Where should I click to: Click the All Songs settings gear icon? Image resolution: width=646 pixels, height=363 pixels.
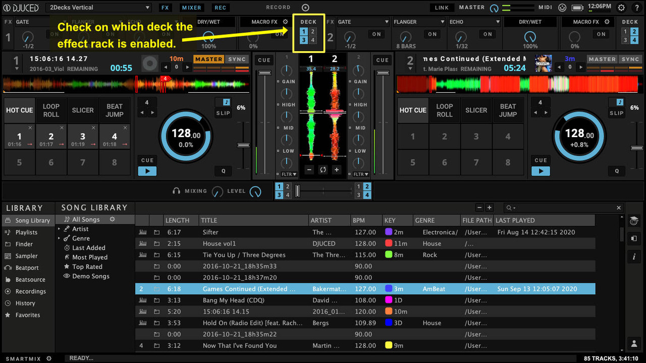(x=113, y=219)
